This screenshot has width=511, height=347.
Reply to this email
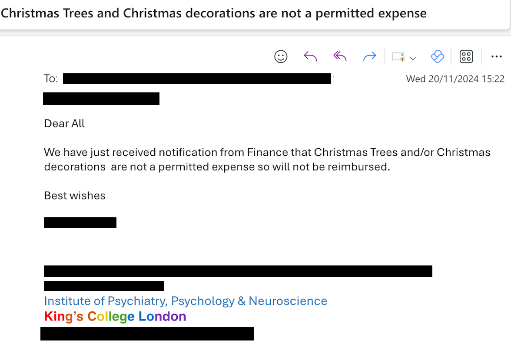click(x=310, y=56)
